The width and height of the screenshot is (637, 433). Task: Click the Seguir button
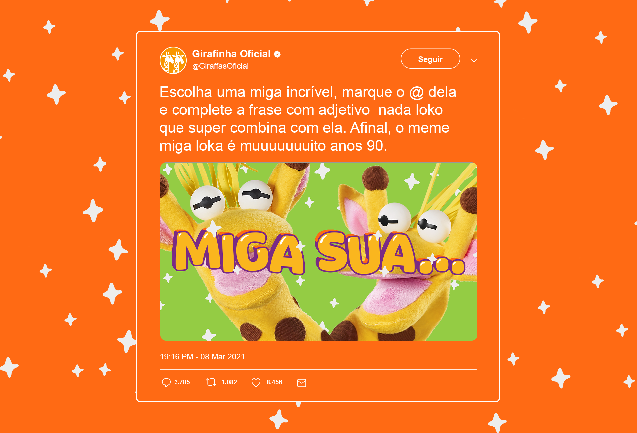pos(430,59)
